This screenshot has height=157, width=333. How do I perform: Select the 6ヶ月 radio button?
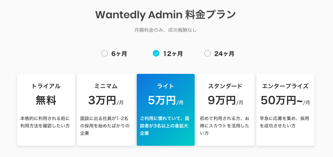tap(105, 54)
